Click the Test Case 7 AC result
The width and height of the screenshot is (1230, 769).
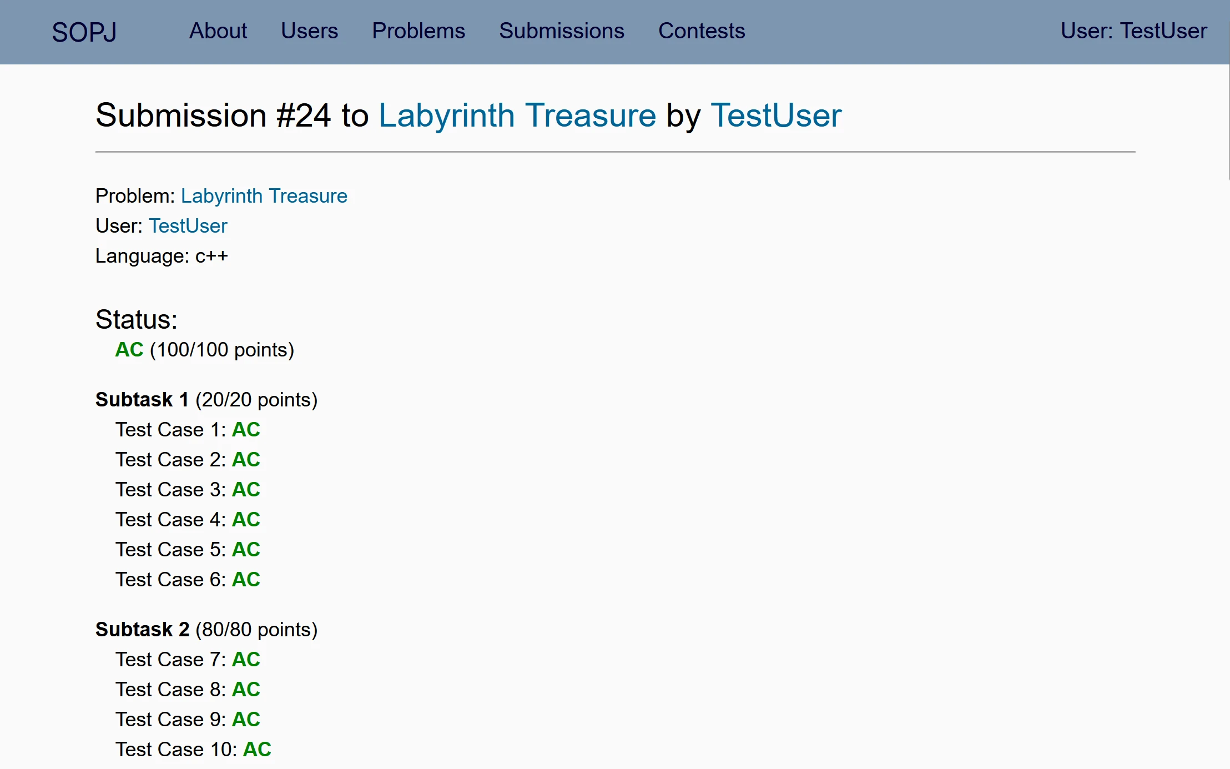pyautogui.click(x=246, y=660)
